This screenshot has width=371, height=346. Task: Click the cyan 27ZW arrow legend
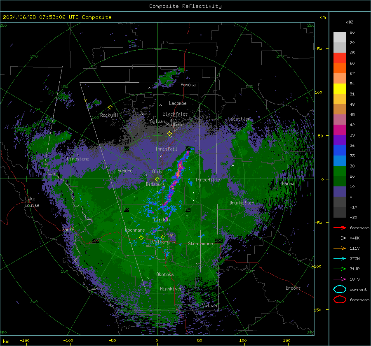click(x=340, y=259)
